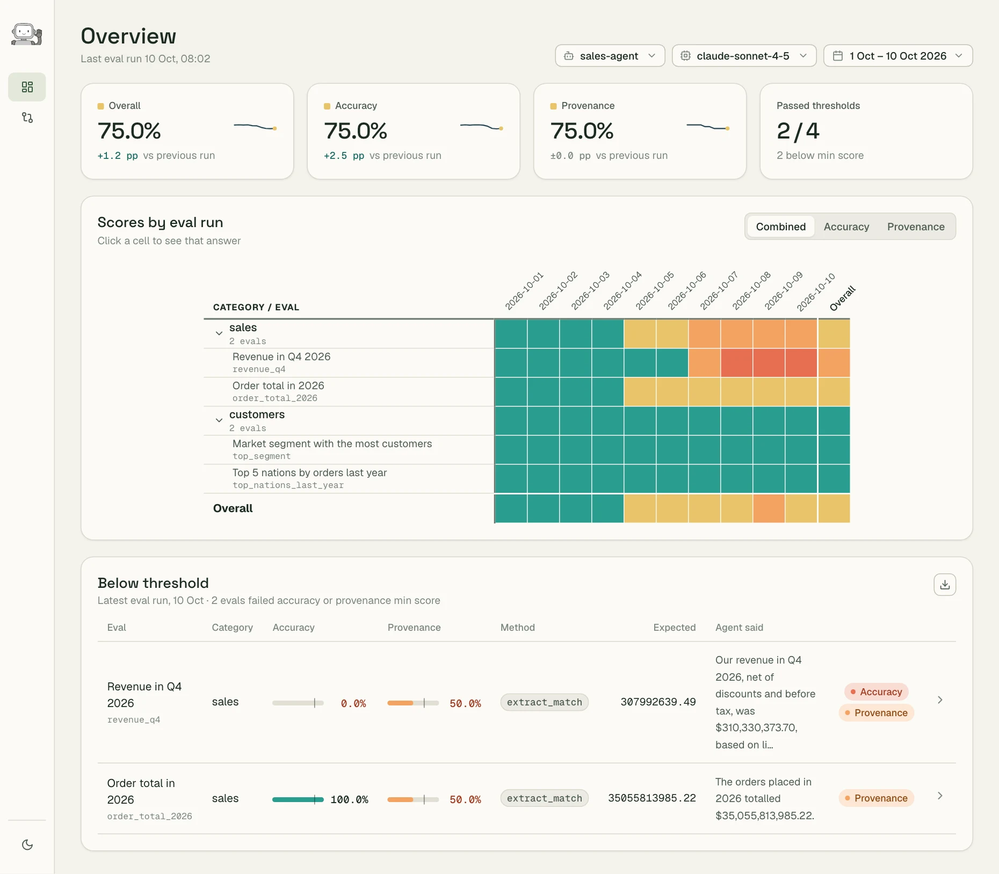Switch to the Provenance view tab
The width and height of the screenshot is (999, 874).
(916, 227)
